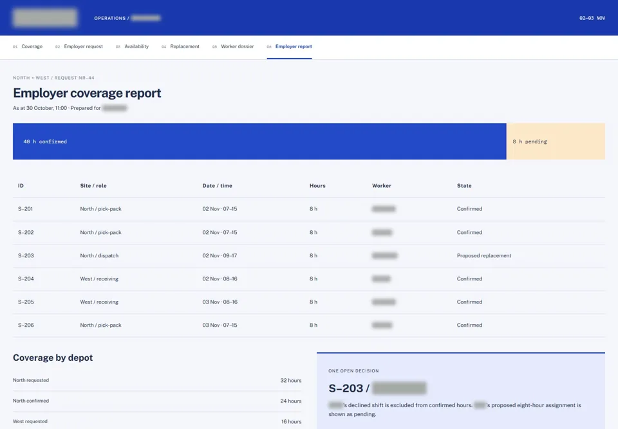Click the West requested 16 hours value

click(x=291, y=421)
